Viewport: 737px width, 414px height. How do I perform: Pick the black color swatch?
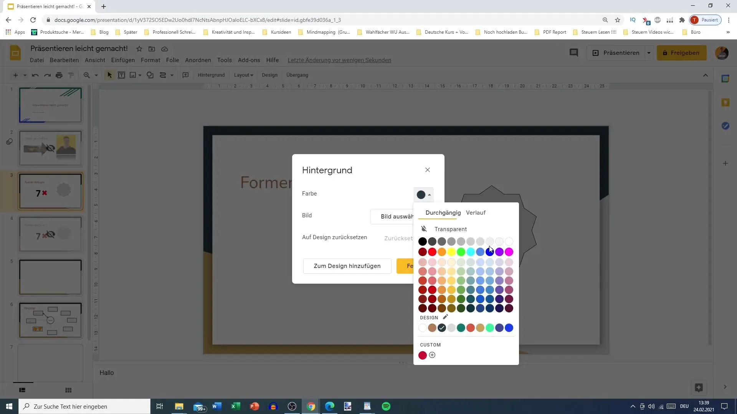[x=422, y=242]
